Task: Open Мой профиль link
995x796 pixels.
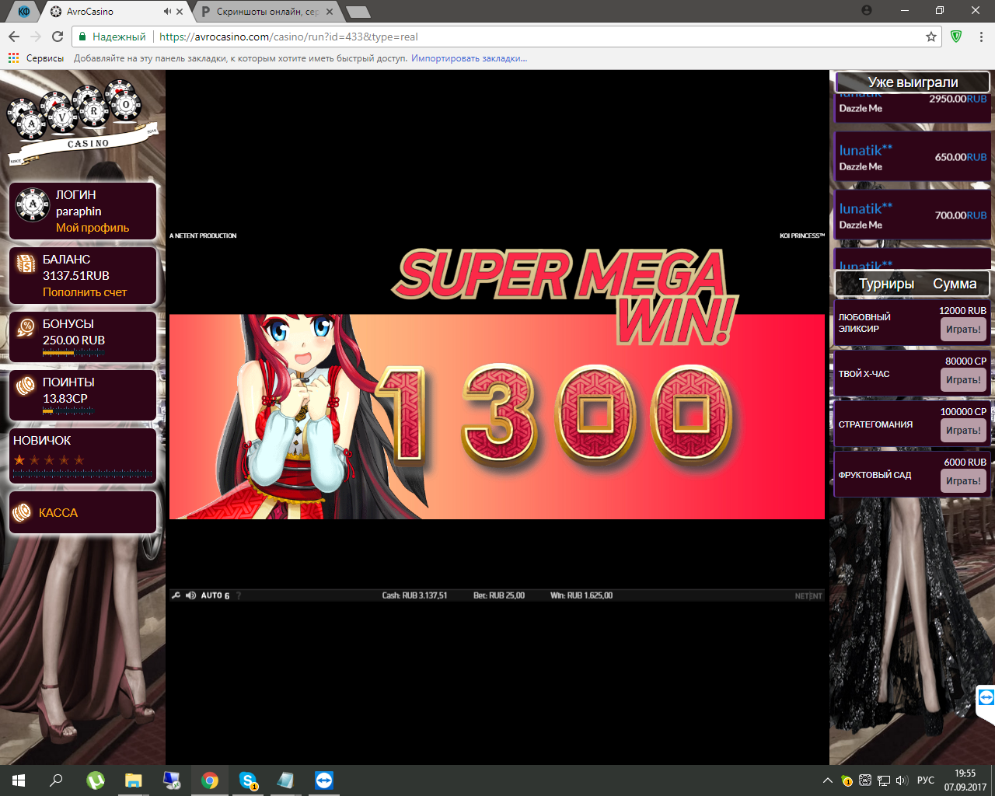Action: 93,228
